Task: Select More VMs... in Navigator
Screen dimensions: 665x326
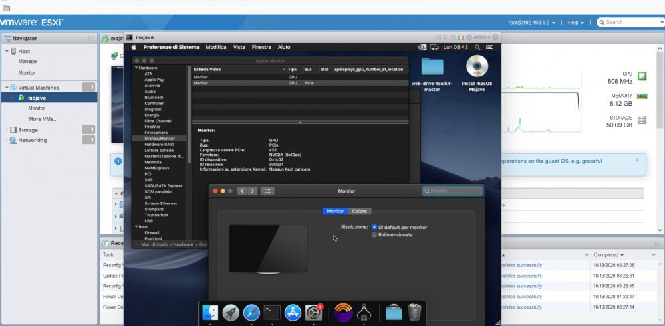Action: click(x=43, y=119)
